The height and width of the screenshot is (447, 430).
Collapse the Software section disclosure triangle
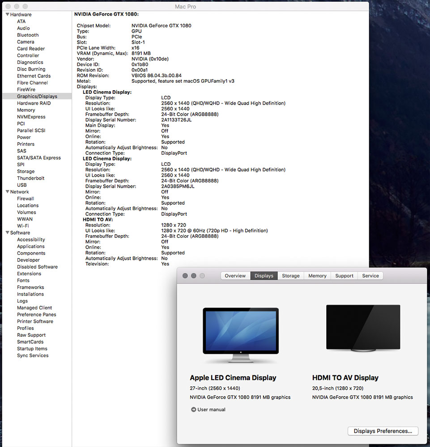[7, 233]
